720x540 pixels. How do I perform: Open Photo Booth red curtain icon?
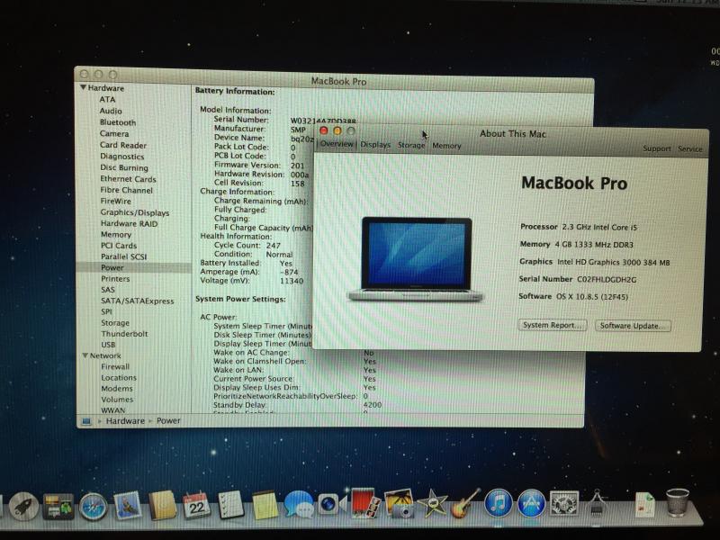pos(365,503)
